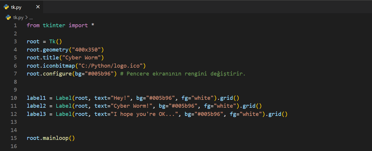Select the tk.py tab label

(16, 7)
